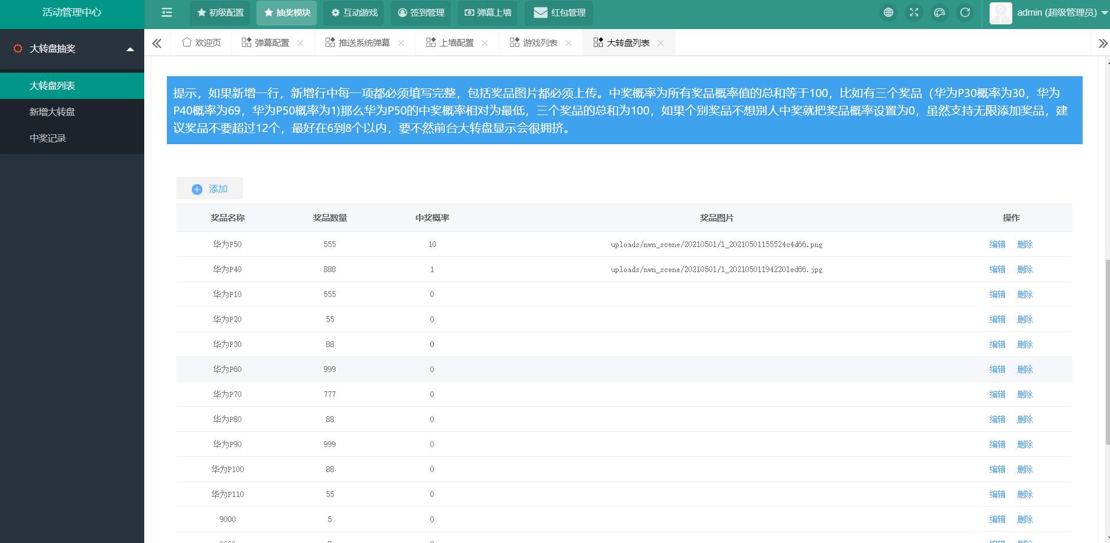Click the 添加 button
This screenshot has height=543, width=1110.
pos(209,189)
